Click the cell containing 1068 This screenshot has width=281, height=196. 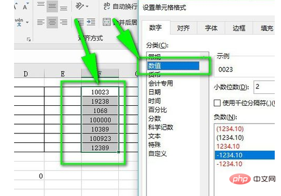(x=100, y=111)
